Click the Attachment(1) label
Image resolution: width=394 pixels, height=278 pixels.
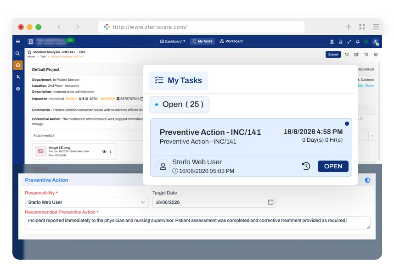[x=44, y=136]
